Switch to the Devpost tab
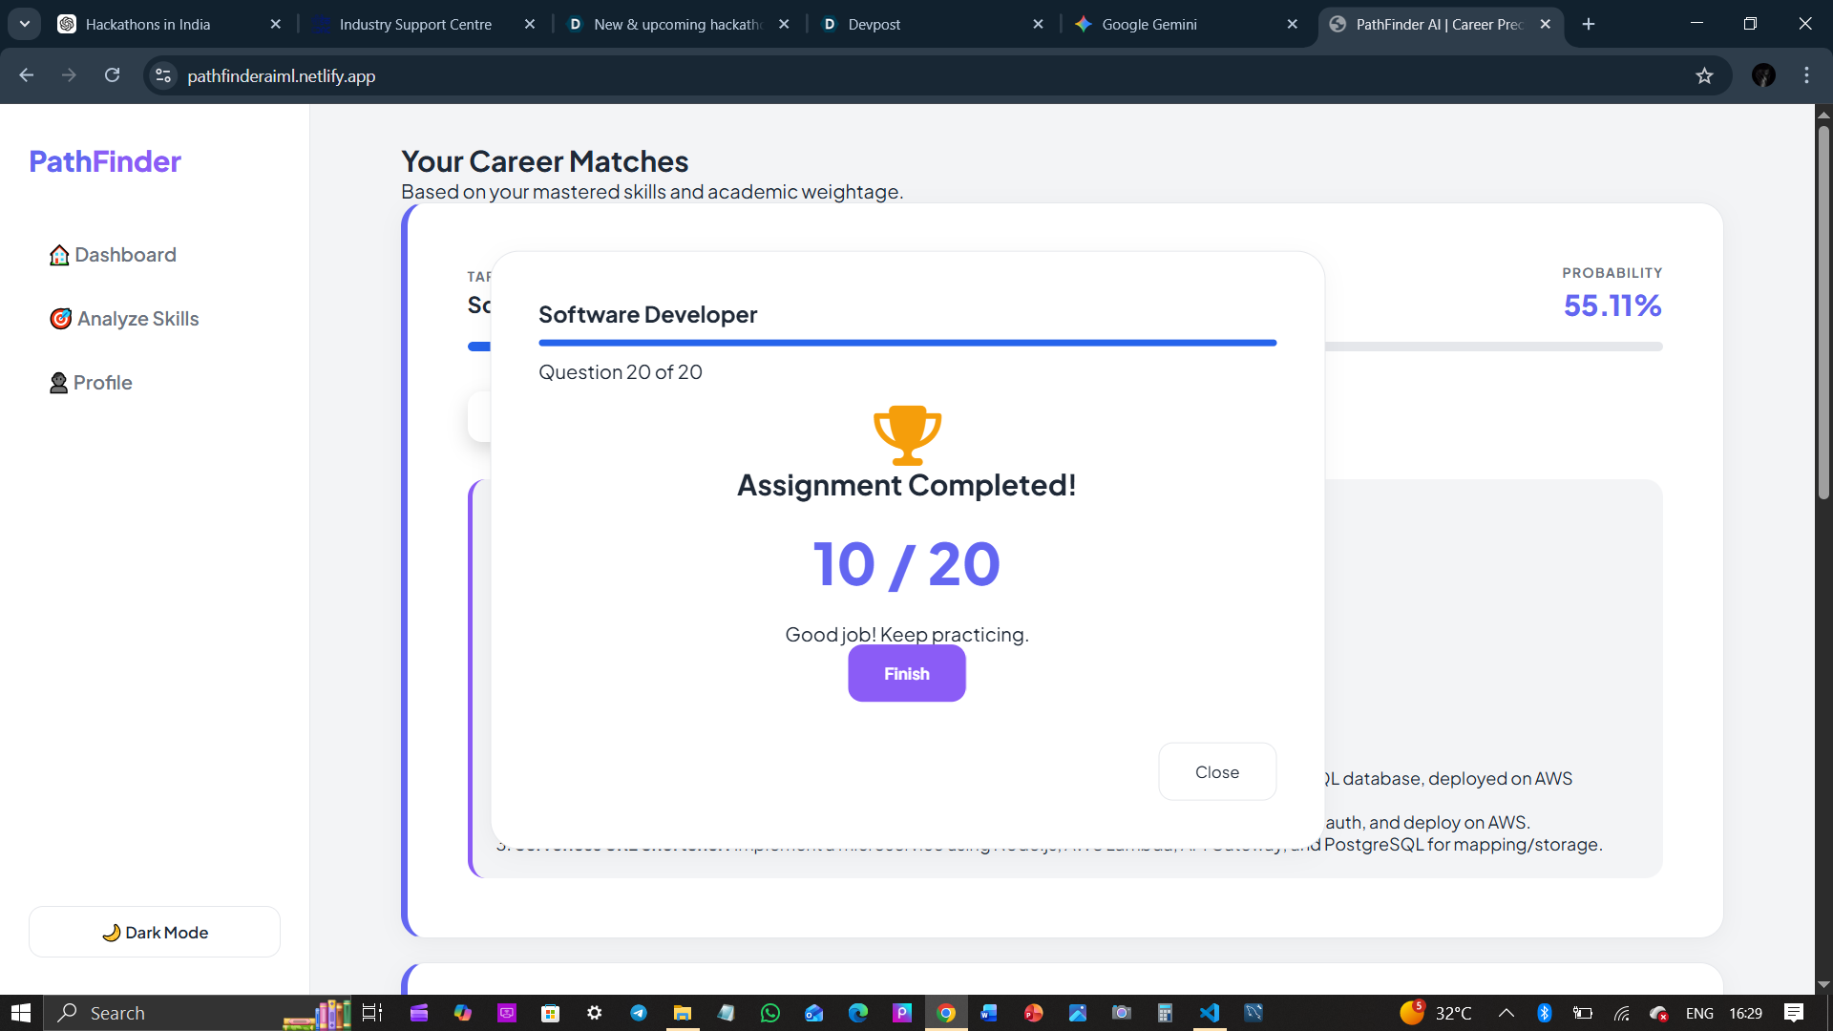The width and height of the screenshot is (1833, 1031). 874,24
